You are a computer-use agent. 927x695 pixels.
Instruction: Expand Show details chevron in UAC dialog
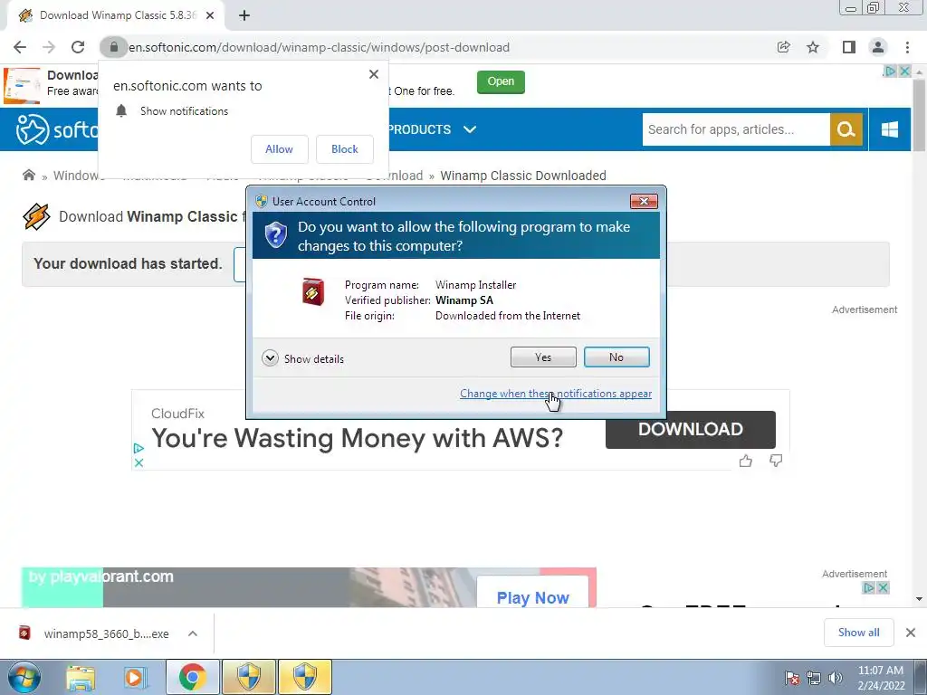270,358
